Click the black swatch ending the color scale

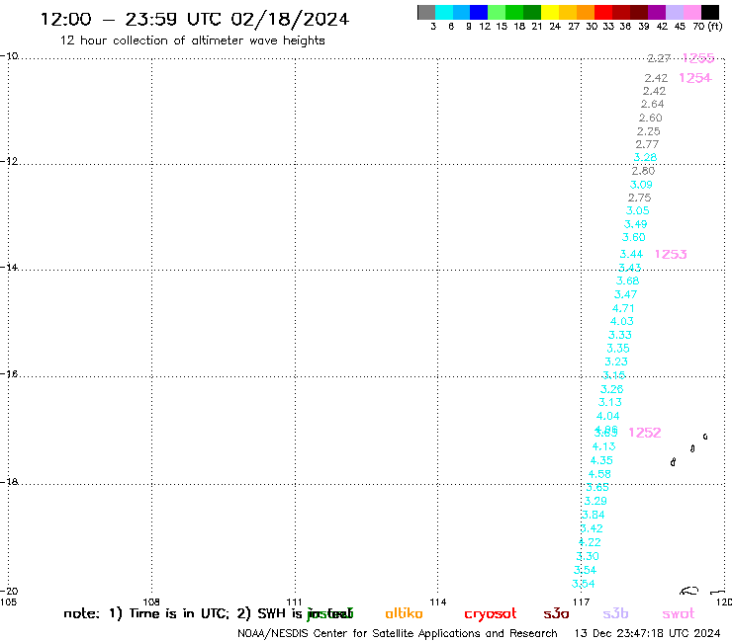pos(710,12)
